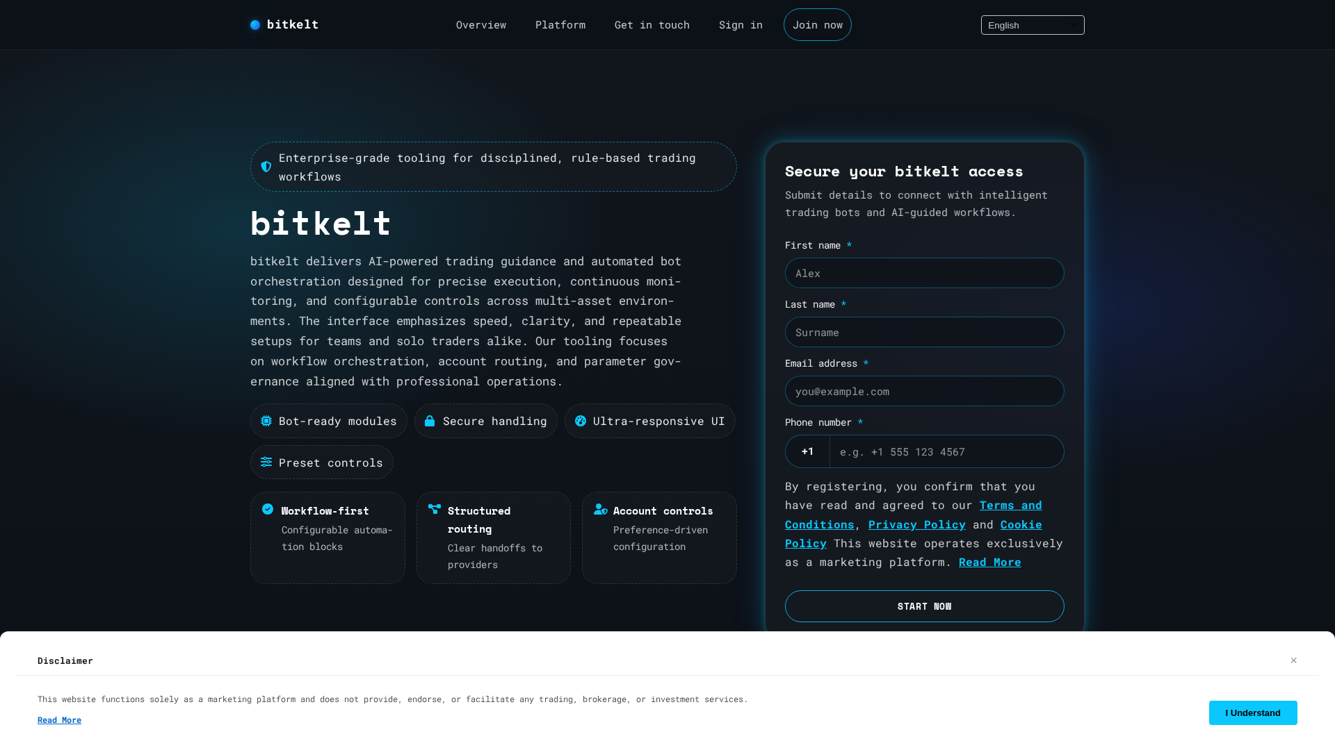Open the English language dropdown
1335x750 pixels.
(1033, 25)
